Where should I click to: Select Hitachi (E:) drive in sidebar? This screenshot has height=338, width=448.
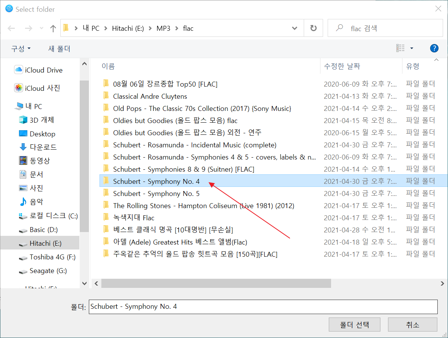(x=40, y=243)
